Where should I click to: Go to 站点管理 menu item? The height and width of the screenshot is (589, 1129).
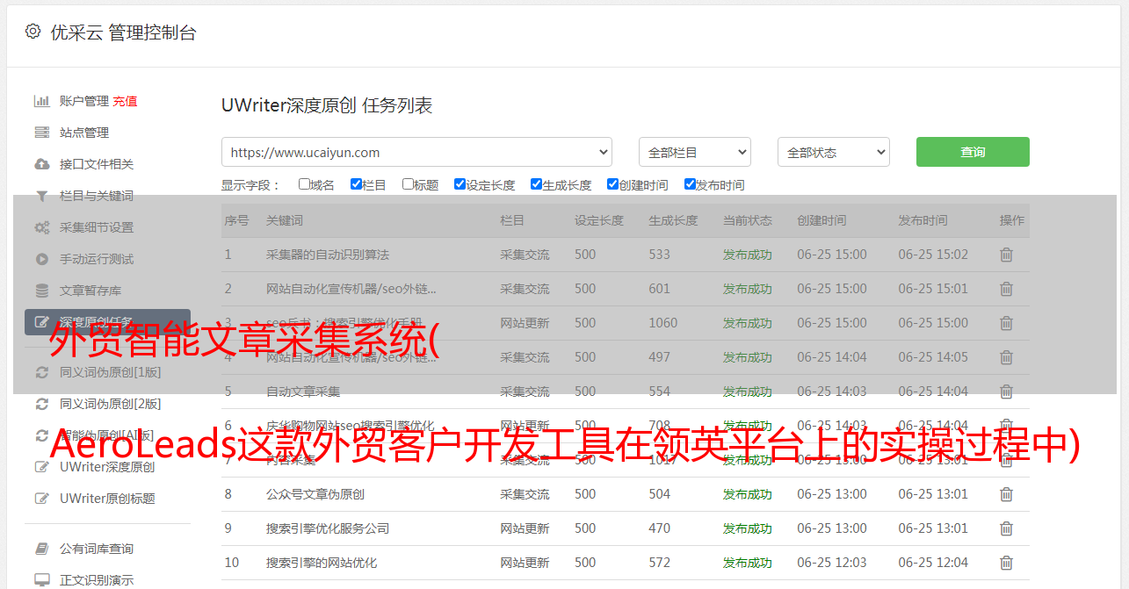(x=84, y=133)
